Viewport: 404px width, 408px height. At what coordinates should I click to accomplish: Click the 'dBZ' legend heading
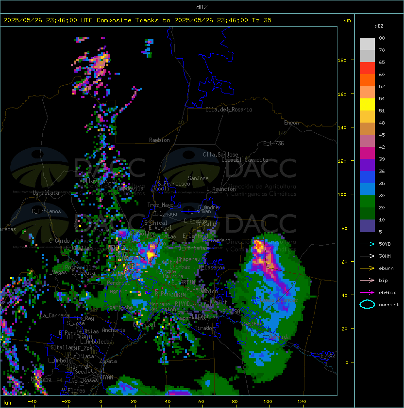click(379, 26)
